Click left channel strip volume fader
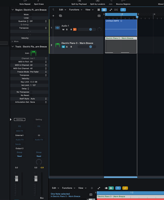 pos(16,179)
